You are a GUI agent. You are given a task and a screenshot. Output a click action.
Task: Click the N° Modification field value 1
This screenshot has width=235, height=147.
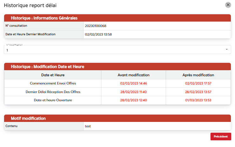point(8,50)
